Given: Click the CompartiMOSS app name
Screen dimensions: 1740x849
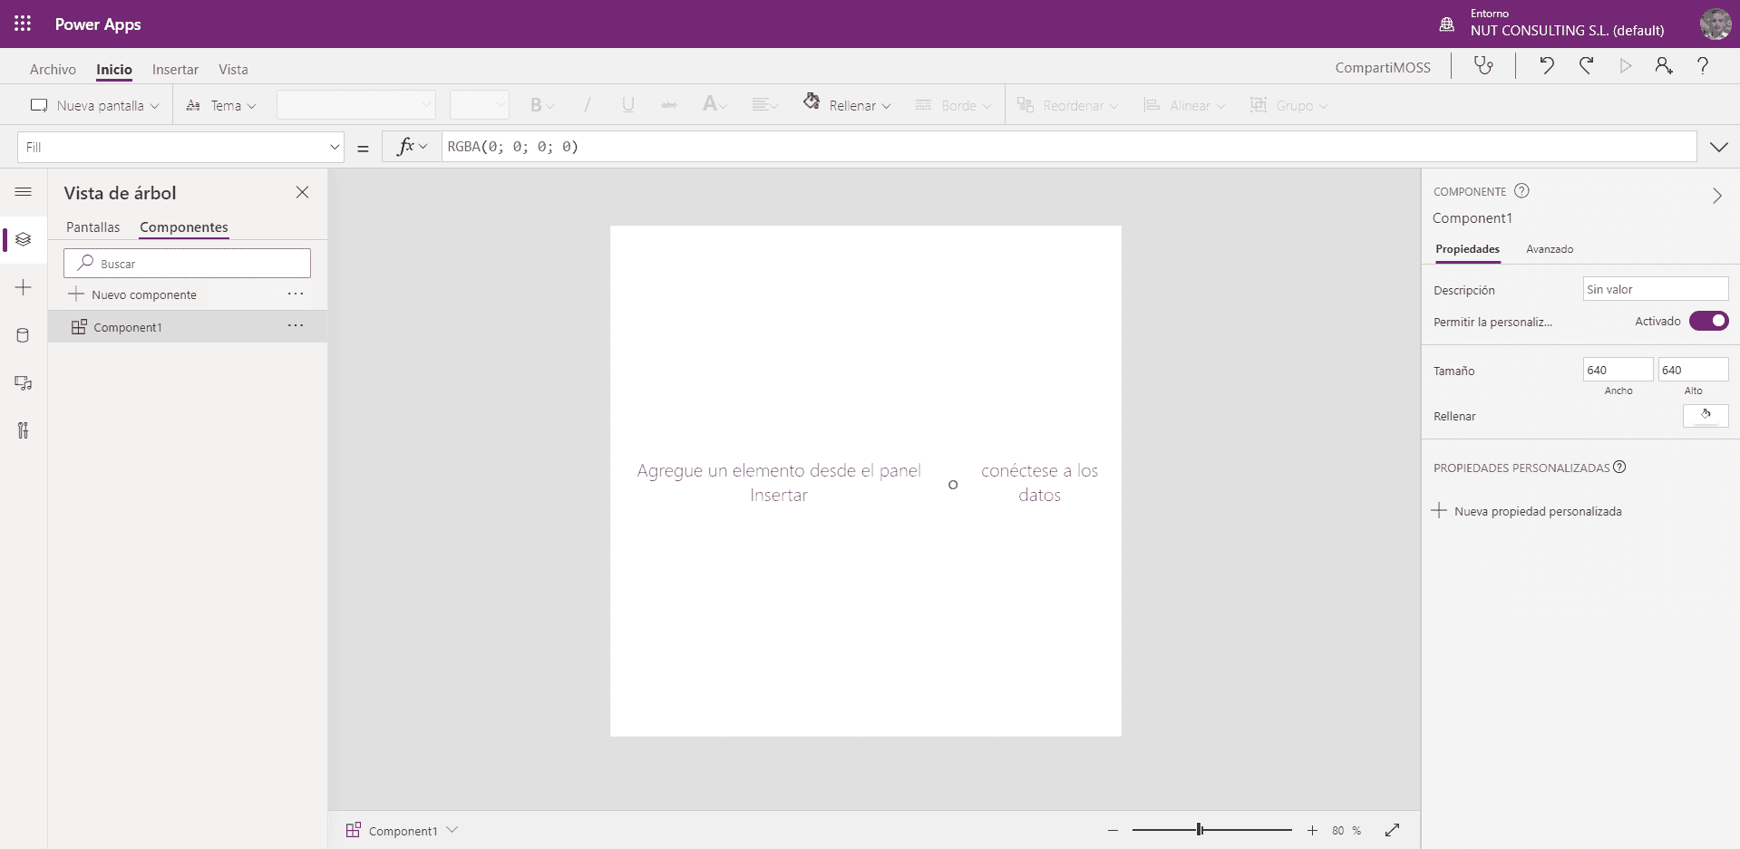Looking at the screenshot, I should pos(1383,67).
